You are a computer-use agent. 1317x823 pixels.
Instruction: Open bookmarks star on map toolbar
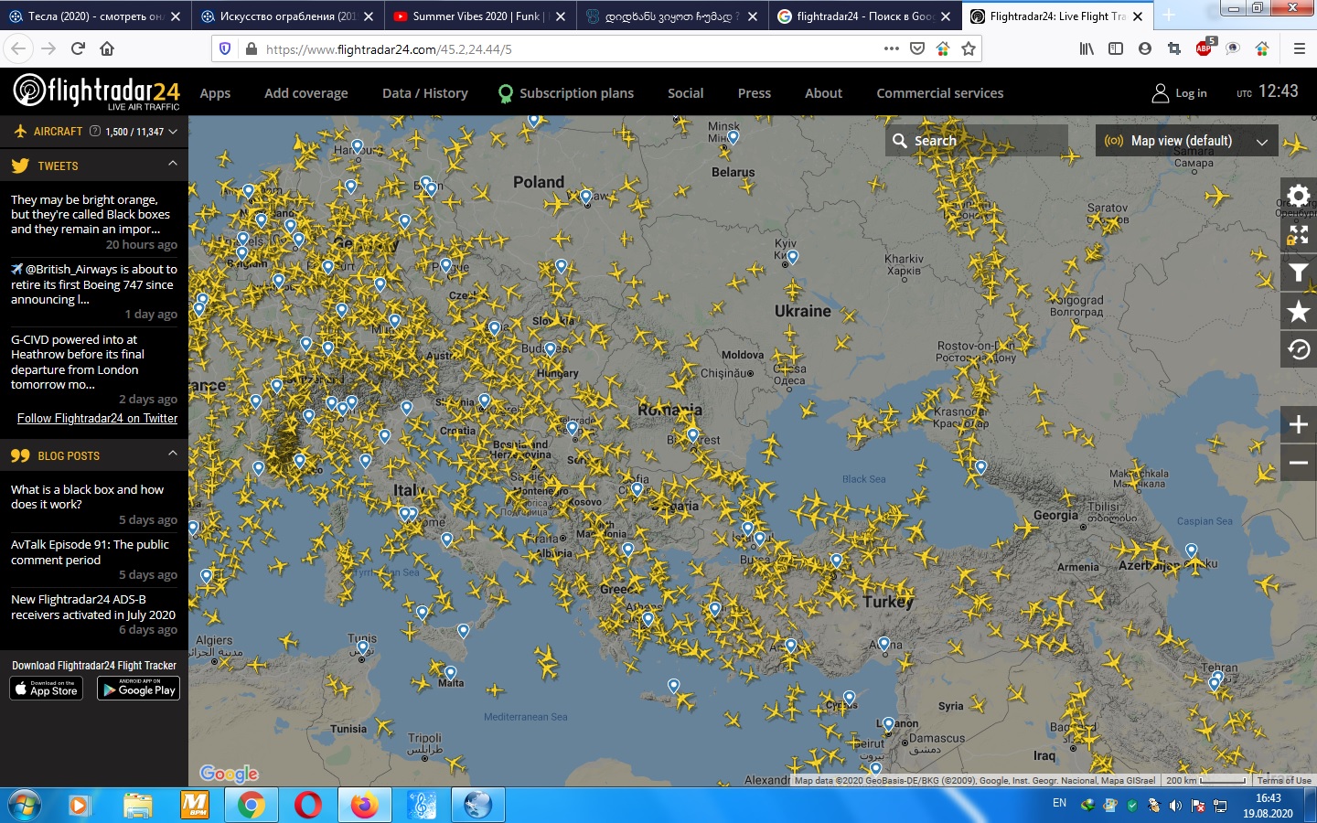pos(1298,312)
